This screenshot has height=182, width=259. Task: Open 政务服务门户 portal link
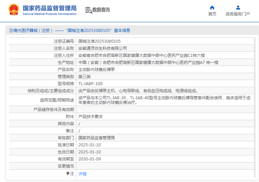238,14
